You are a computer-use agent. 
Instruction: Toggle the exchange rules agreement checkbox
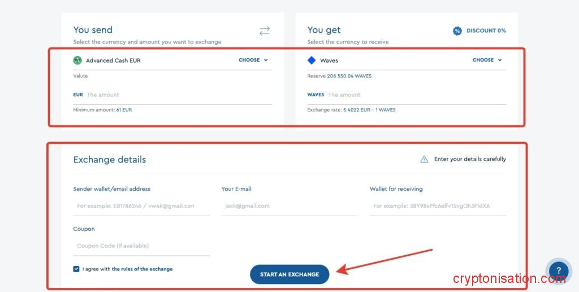pyautogui.click(x=76, y=269)
